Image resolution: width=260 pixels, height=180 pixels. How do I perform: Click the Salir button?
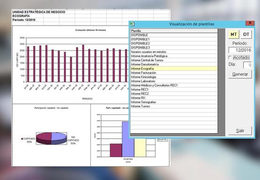coord(240,131)
